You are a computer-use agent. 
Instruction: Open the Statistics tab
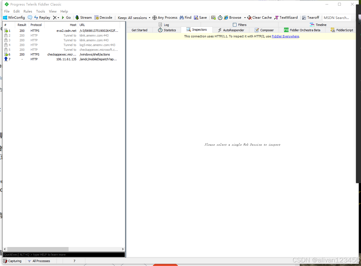click(167, 30)
